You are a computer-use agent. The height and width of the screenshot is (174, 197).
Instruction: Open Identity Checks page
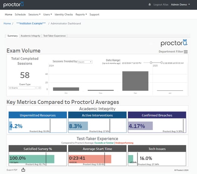coord(64,14)
